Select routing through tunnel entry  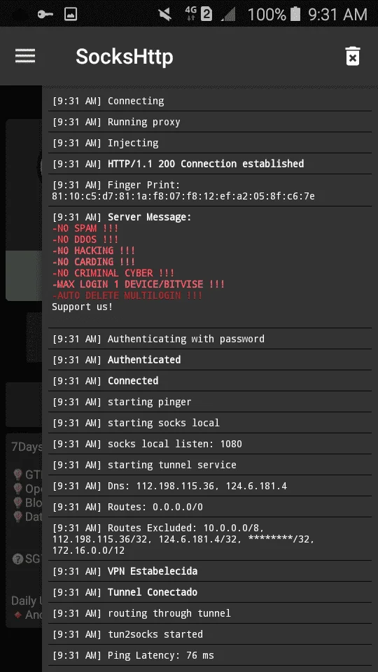[209, 613]
